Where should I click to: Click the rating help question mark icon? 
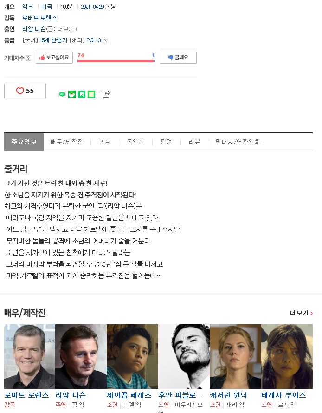pos(105,40)
